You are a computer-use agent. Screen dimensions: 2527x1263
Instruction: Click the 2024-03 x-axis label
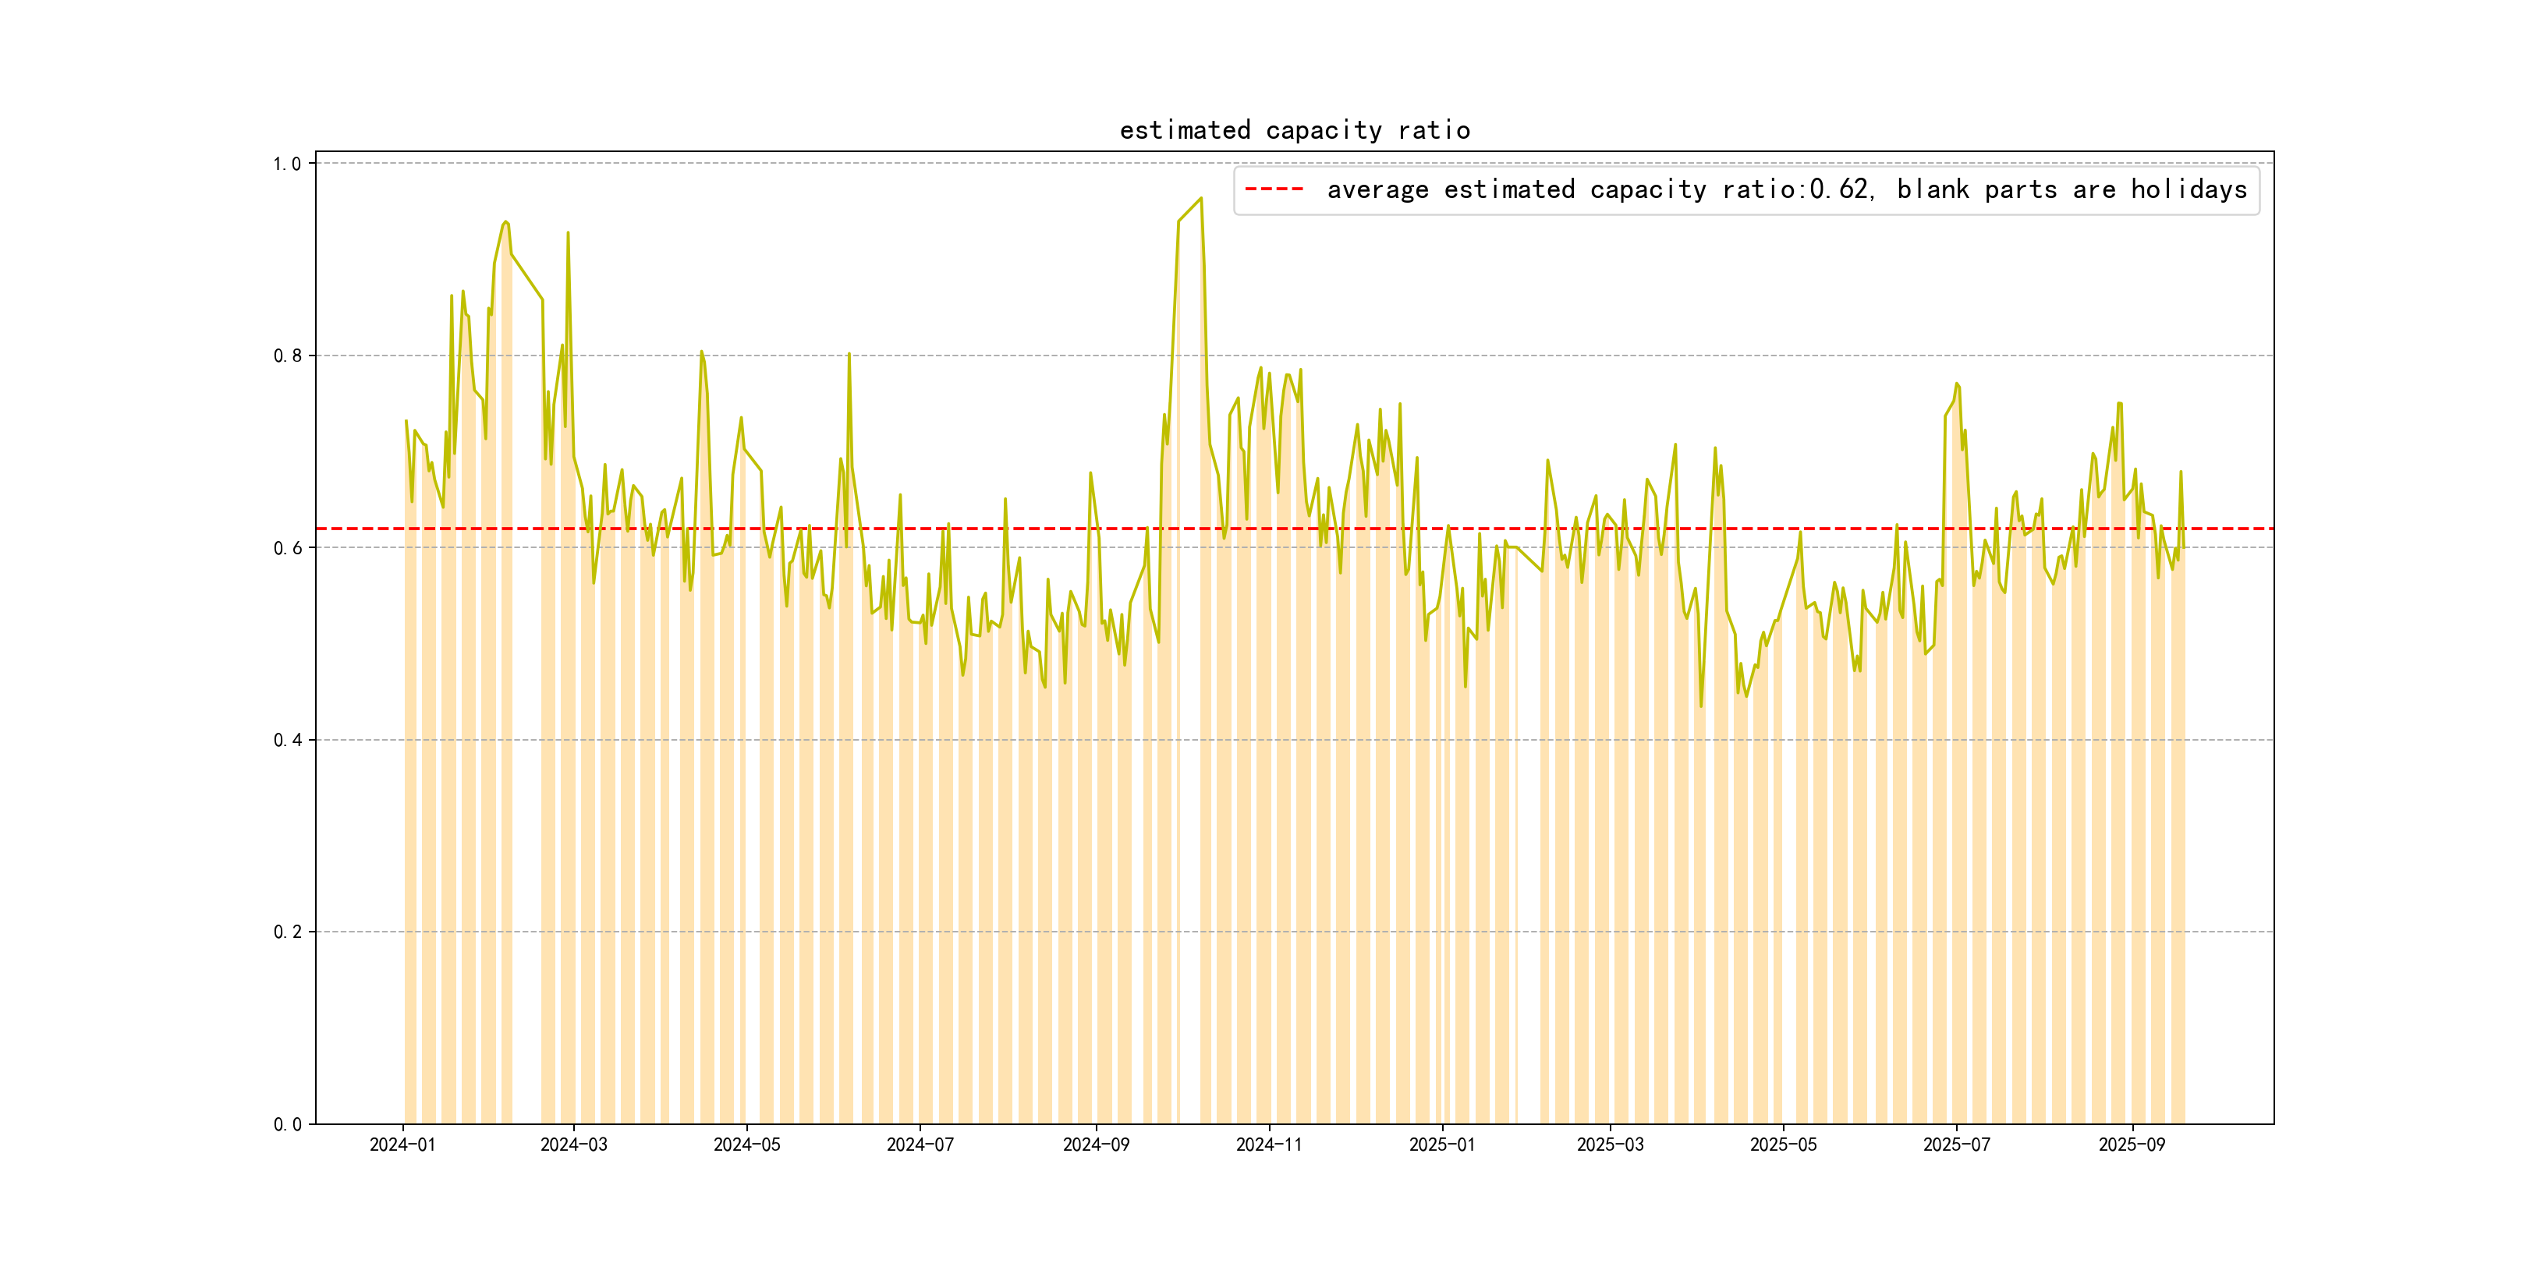click(x=574, y=1145)
